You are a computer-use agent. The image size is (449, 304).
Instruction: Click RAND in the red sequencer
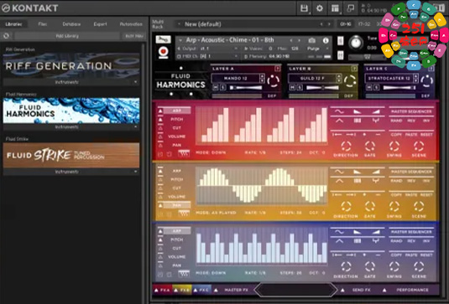(x=396, y=121)
